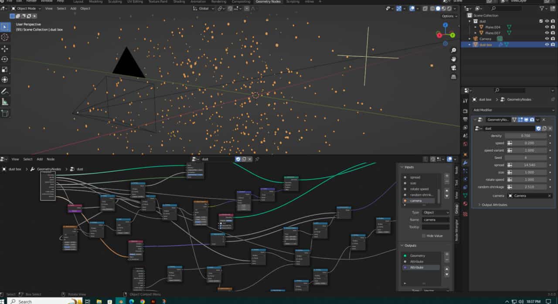Image resolution: width=558 pixels, height=304 pixels.
Task: Disable Camera object in renders
Action: [553, 39]
